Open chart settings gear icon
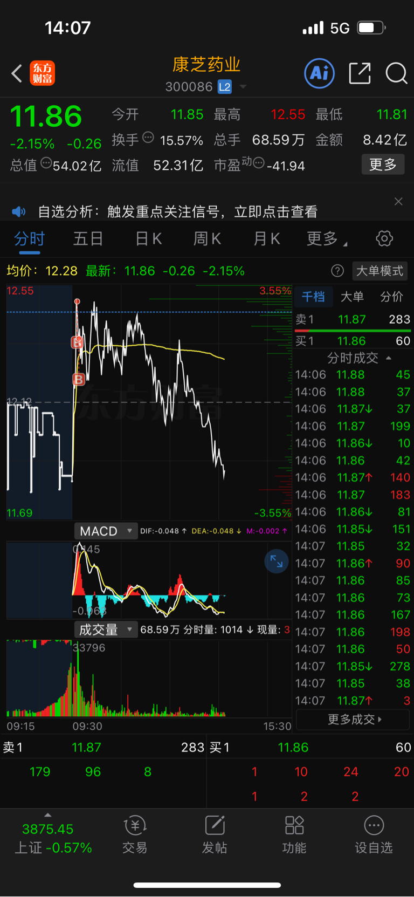Screen dimensions: 414x897 [384, 238]
